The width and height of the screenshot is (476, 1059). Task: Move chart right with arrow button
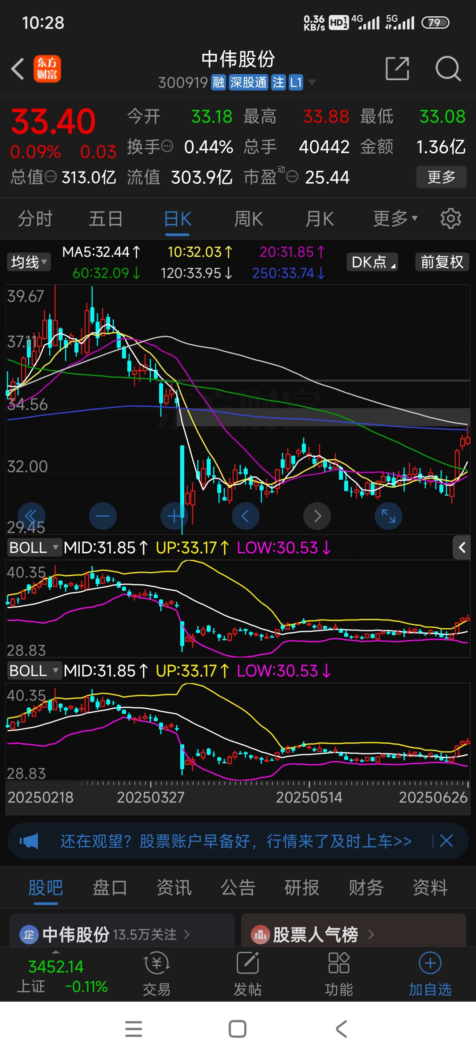317,516
